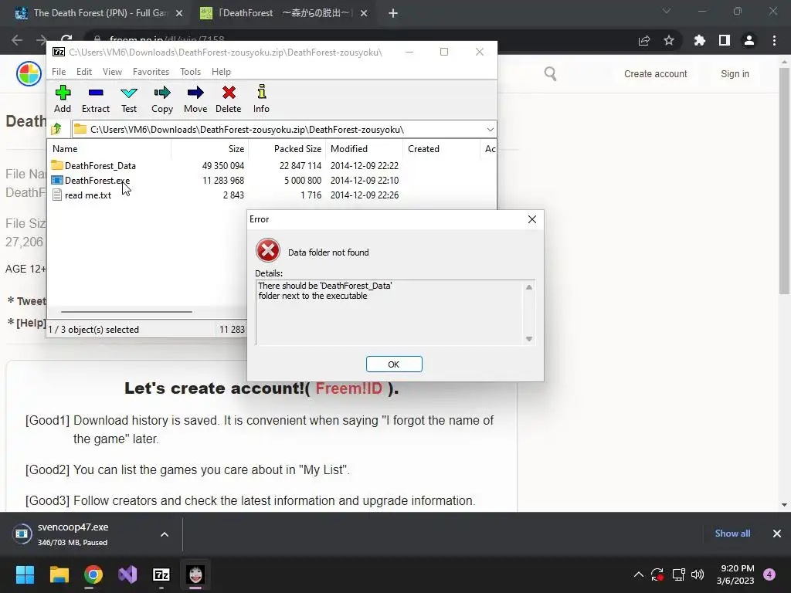Open the Windows Start menu

(x=25, y=574)
